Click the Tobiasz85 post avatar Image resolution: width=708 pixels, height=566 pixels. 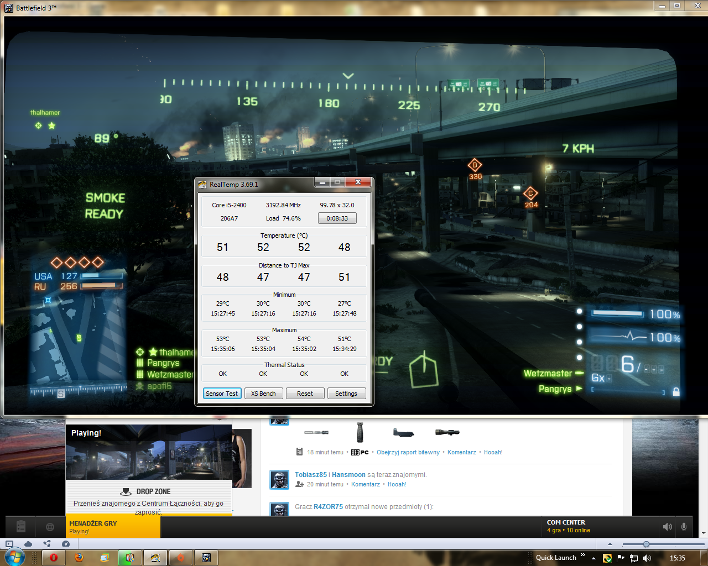[x=279, y=480]
